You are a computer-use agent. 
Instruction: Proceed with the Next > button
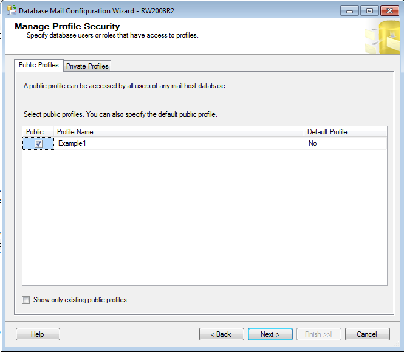click(x=270, y=334)
